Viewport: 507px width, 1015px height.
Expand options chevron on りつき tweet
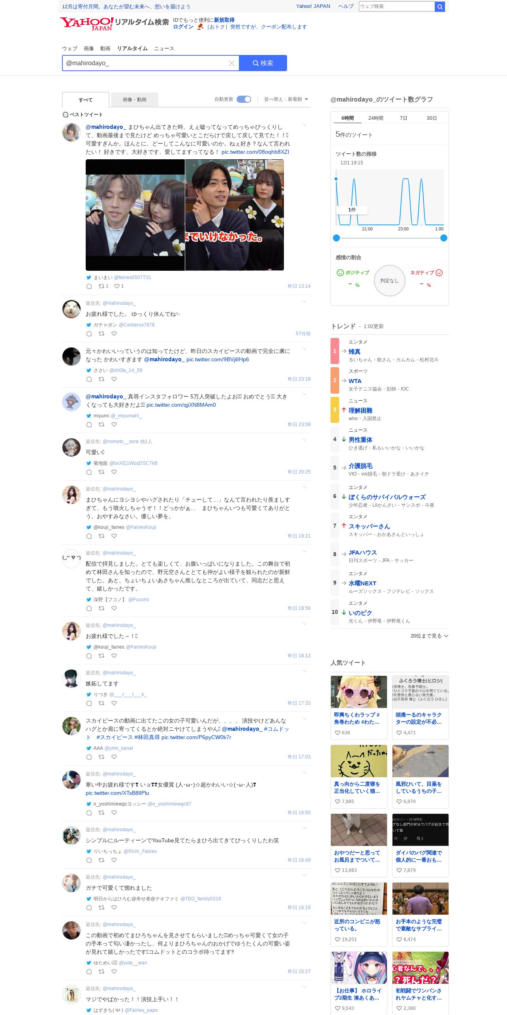(304, 671)
